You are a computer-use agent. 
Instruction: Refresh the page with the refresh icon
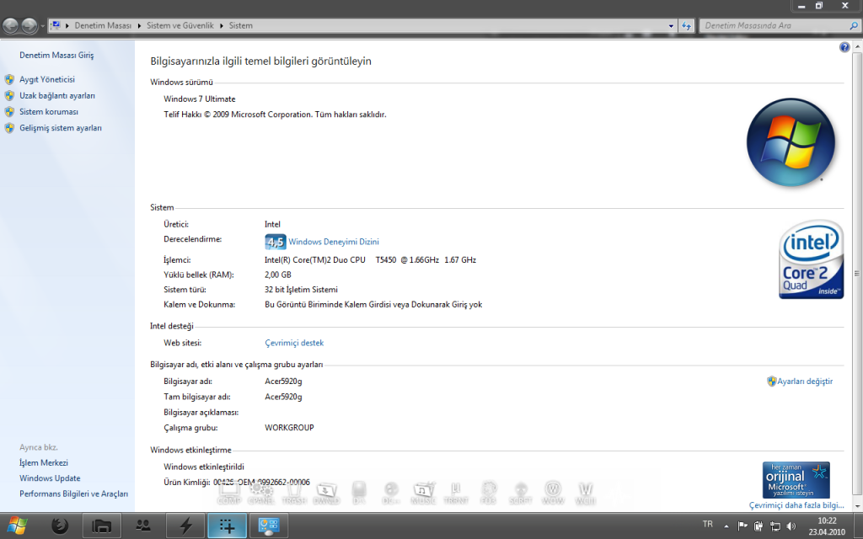coord(686,26)
